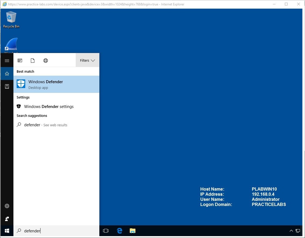Click the Internet Explorer title bar icon
The width and height of the screenshot is (305, 238).
[5, 4]
